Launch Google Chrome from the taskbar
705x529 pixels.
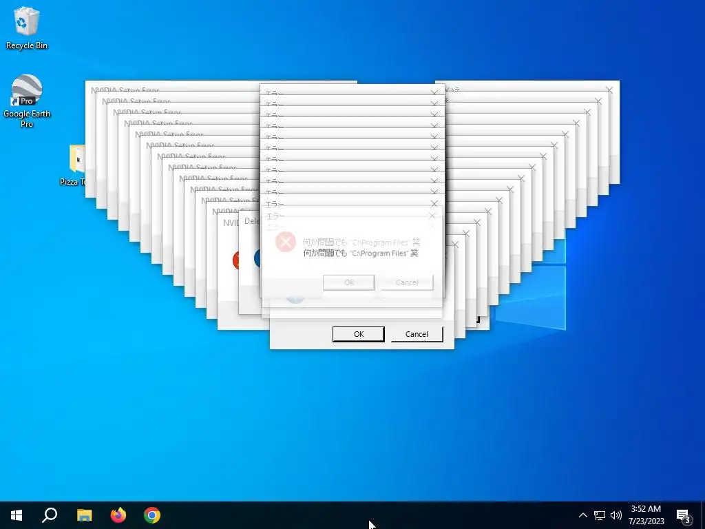(152, 515)
